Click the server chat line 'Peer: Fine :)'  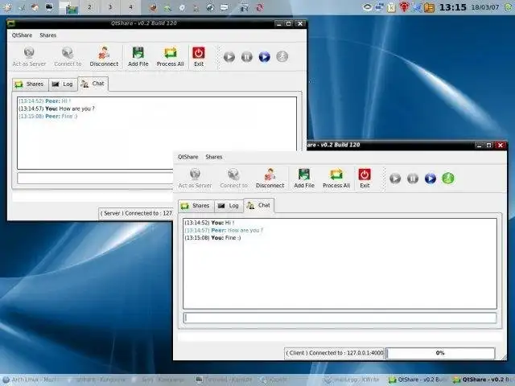[48, 116]
